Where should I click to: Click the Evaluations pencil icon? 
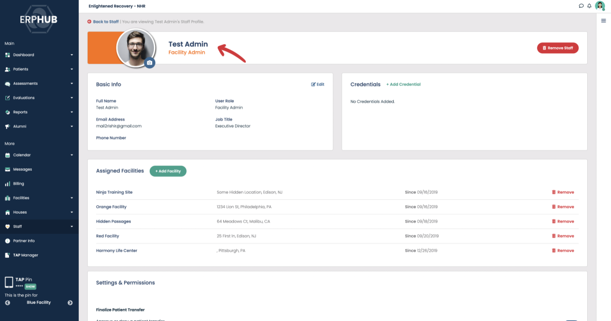(x=7, y=98)
